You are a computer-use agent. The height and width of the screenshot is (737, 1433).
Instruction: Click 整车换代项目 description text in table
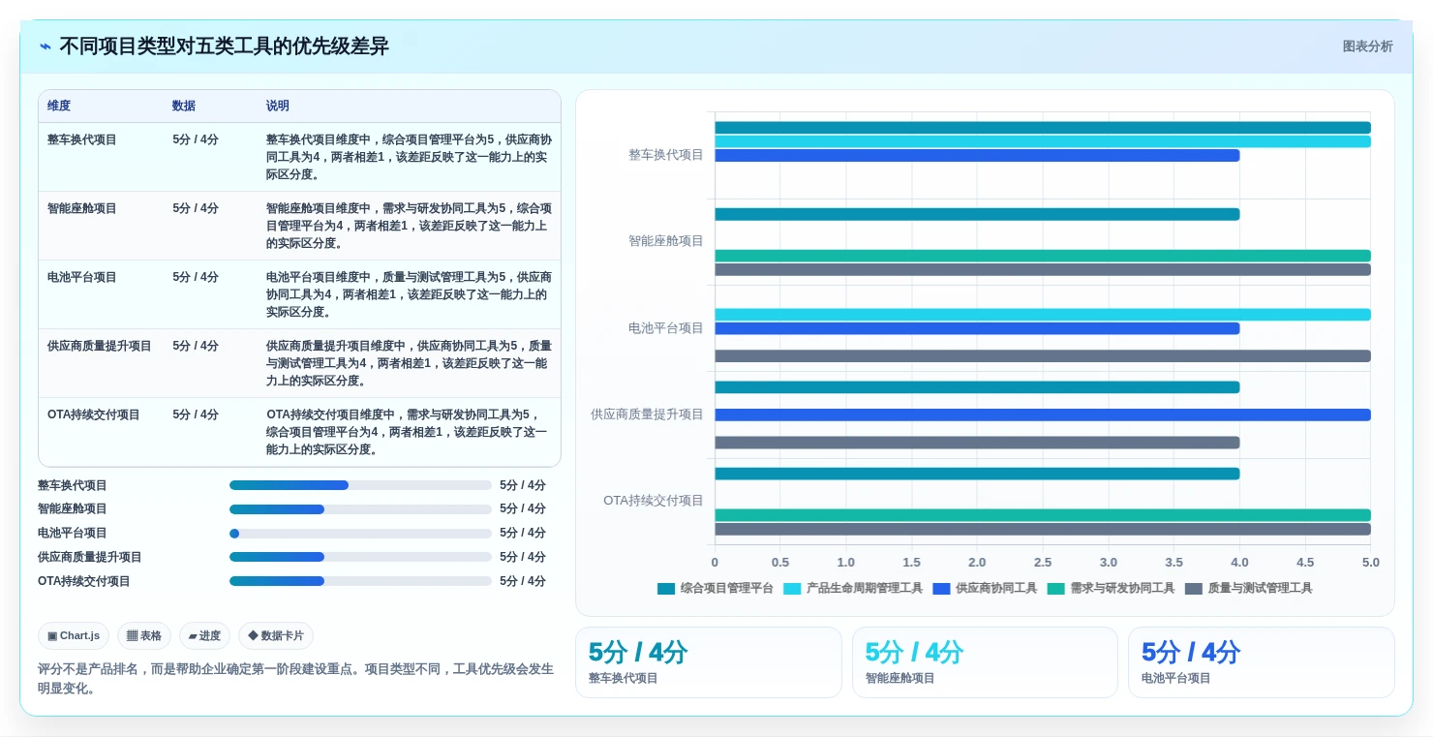tap(409, 157)
